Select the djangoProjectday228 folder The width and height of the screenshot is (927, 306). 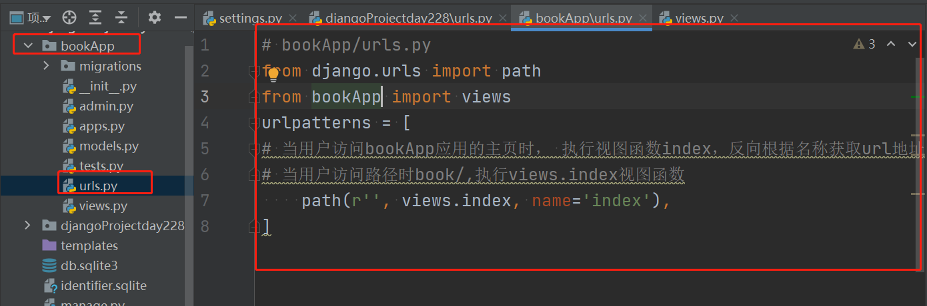[x=122, y=226]
